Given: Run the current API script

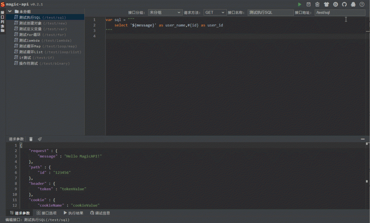Looking at the screenshot, I should pyautogui.click(x=300, y=4).
